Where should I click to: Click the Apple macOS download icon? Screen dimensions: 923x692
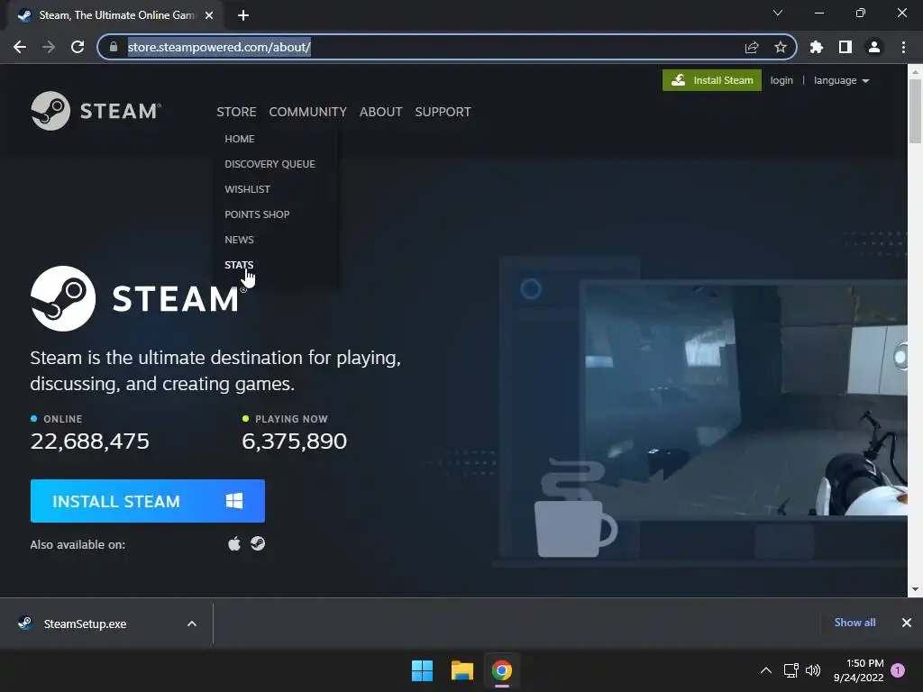point(234,543)
